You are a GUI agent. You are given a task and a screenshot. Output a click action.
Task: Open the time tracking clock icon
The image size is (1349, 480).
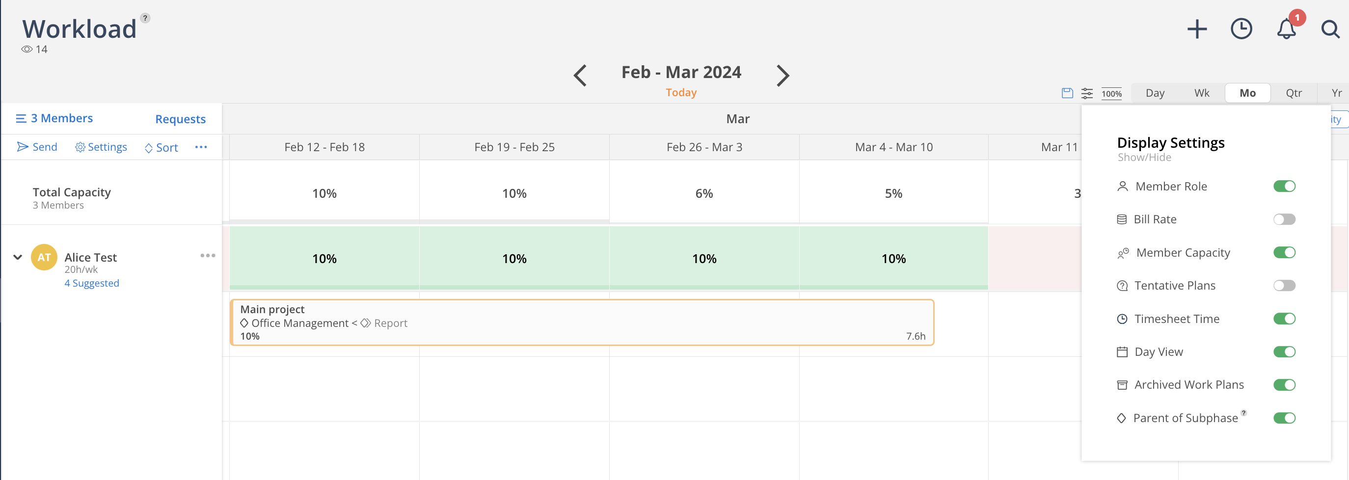1241,29
